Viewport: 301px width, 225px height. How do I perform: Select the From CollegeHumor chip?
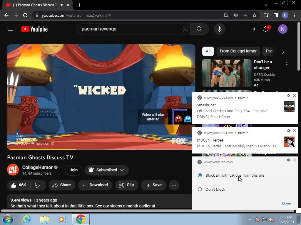pyautogui.click(x=238, y=51)
